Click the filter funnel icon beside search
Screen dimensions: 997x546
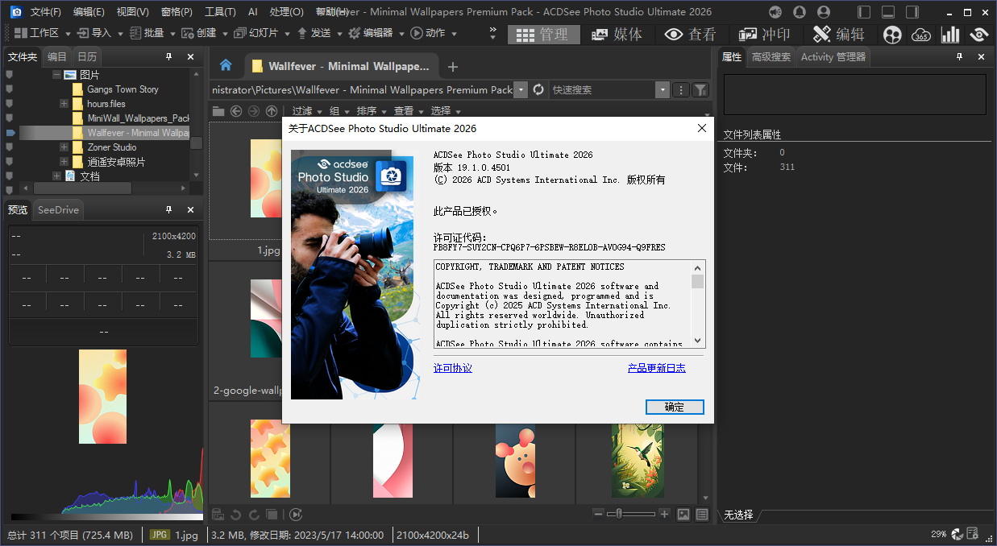pyautogui.click(x=700, y=90)
